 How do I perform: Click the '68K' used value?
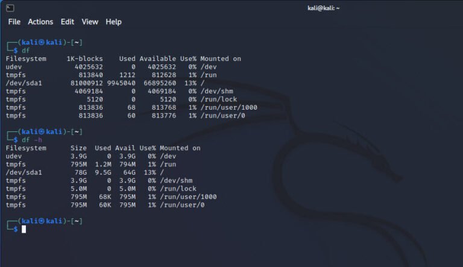point(105,196)
